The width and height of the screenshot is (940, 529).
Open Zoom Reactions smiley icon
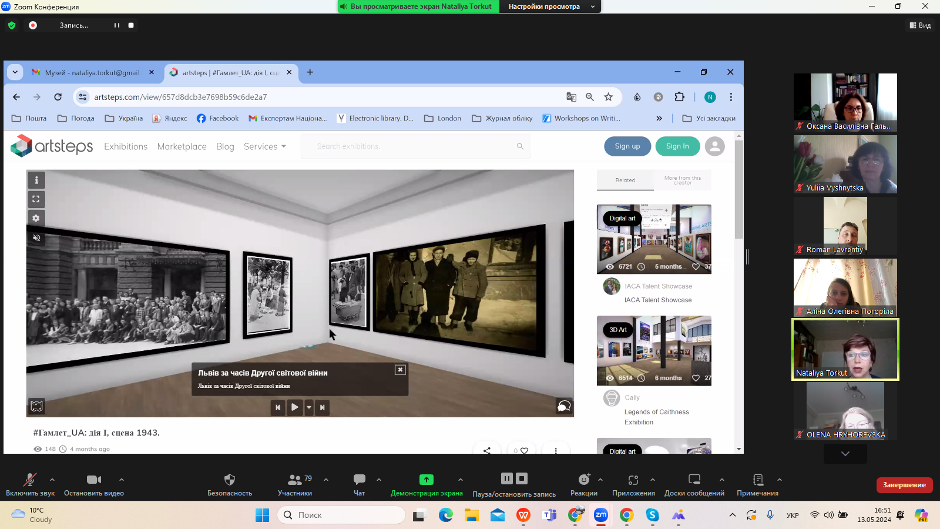coord(583,480)
